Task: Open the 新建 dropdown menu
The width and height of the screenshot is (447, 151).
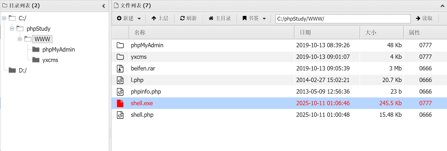Action: click(129, 18)
